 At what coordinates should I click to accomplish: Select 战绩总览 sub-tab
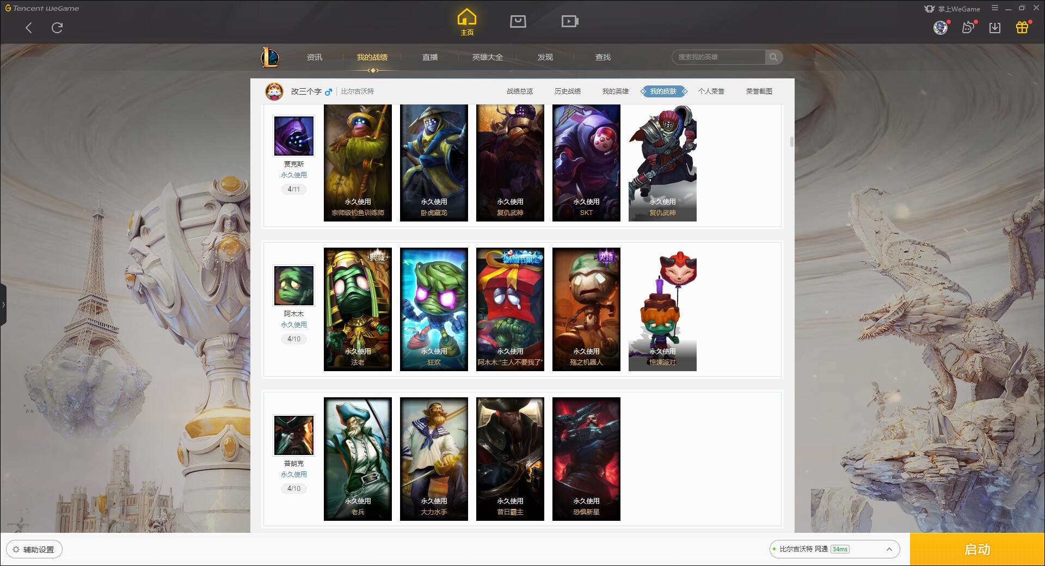pos(520,91)
